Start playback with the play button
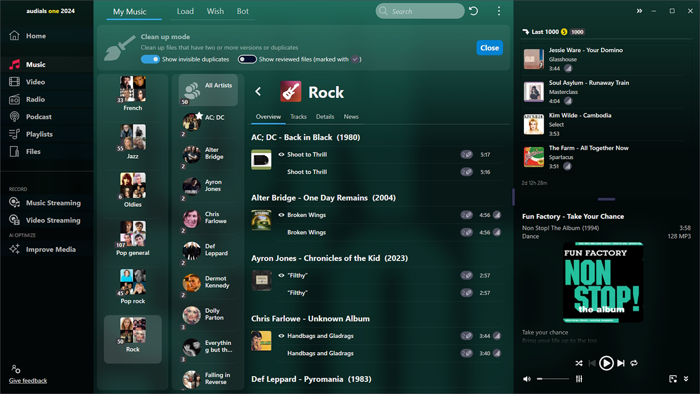700x394 pixels. pos(606,363)
